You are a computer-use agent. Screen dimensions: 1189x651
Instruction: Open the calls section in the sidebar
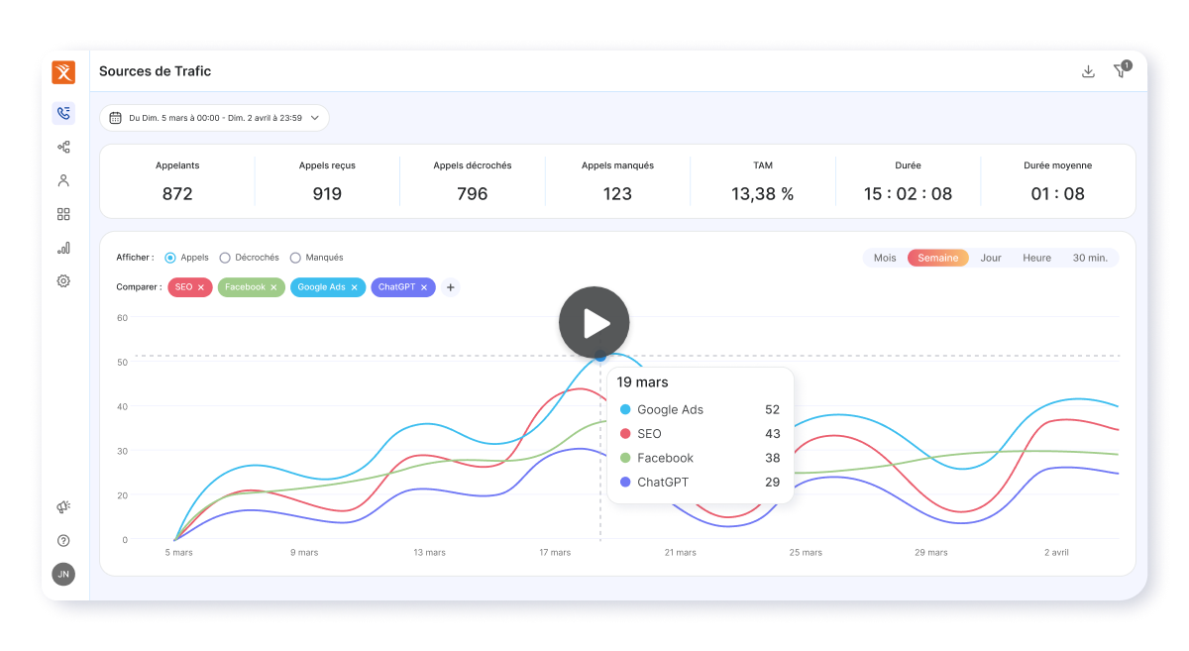[x=63, y=113]
